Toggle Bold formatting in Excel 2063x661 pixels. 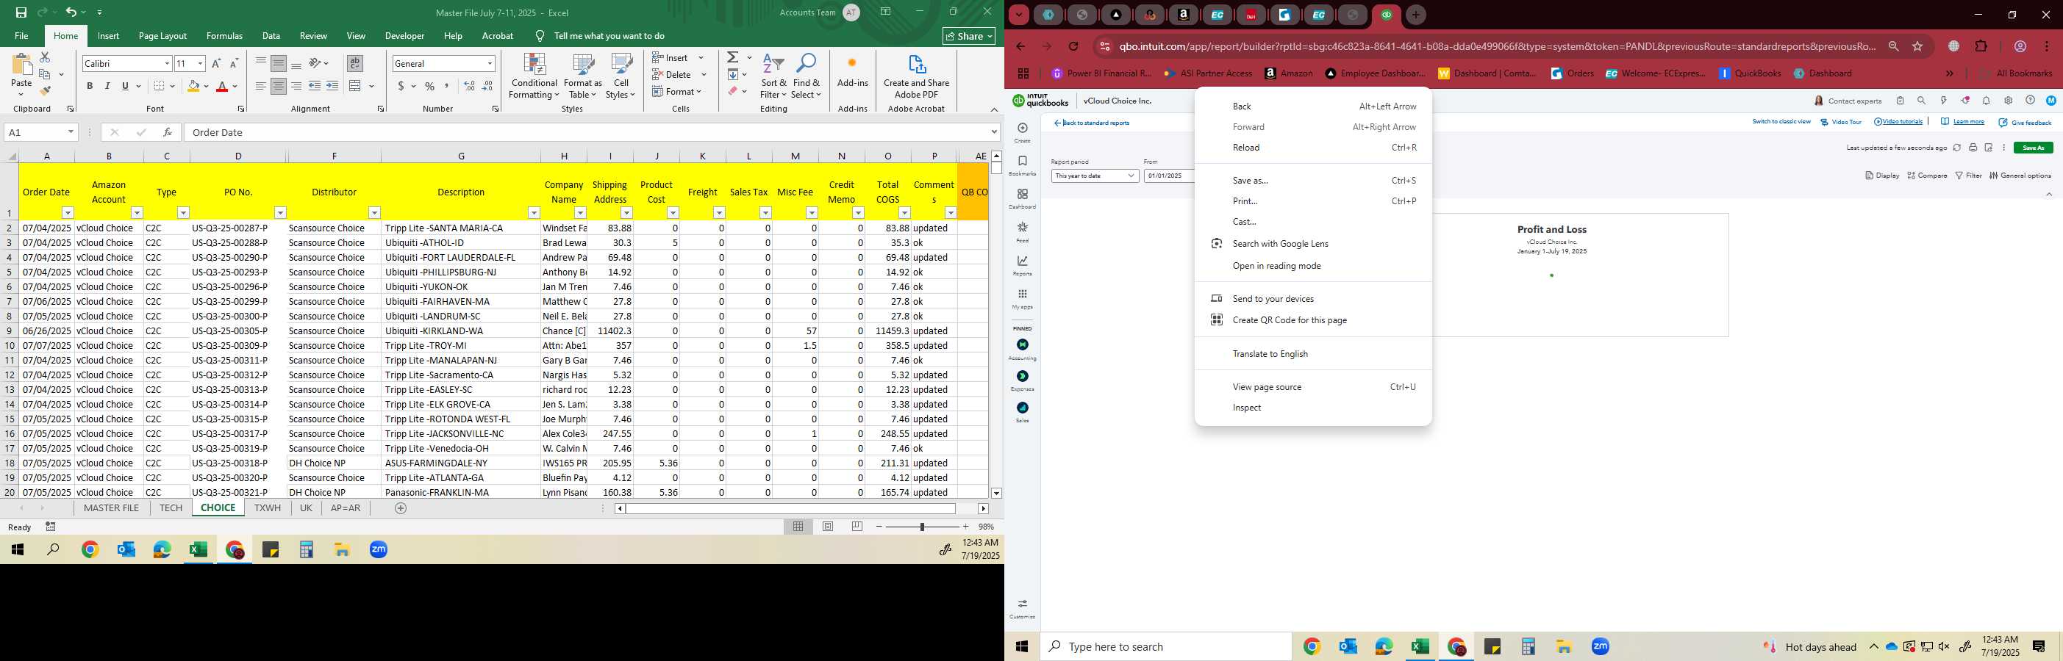[x=90, y=86]
